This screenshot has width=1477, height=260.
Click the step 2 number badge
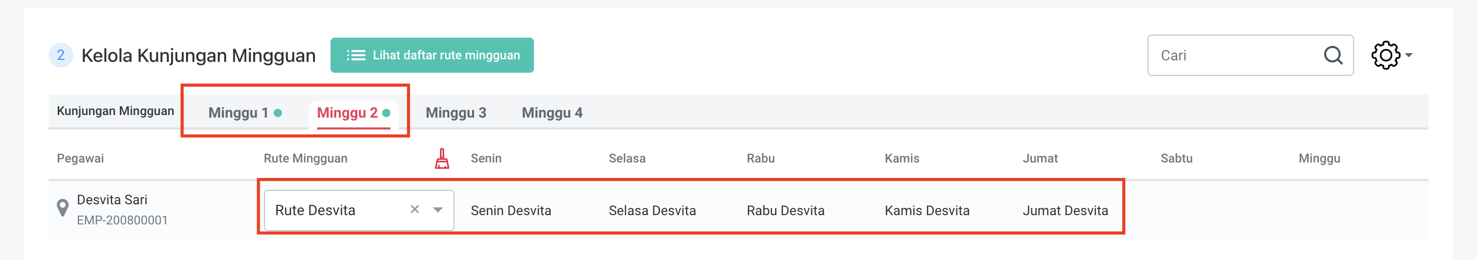pos(61,56)
